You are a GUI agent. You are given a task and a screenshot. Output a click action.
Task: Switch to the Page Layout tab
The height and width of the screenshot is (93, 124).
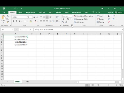pyautogui.click(x=30, y=12)
